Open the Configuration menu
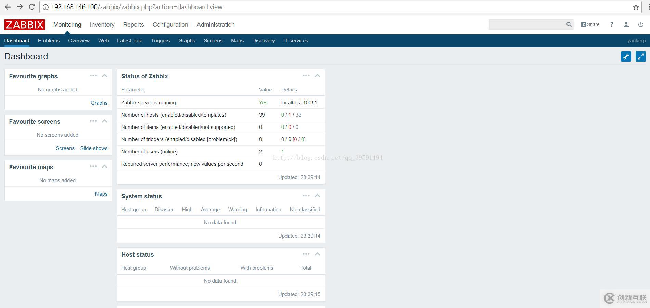 [170, 24]
